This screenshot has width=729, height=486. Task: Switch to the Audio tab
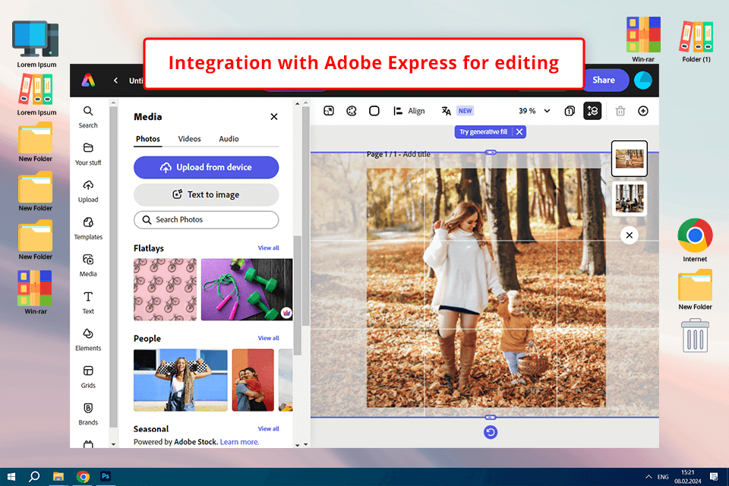229,139
